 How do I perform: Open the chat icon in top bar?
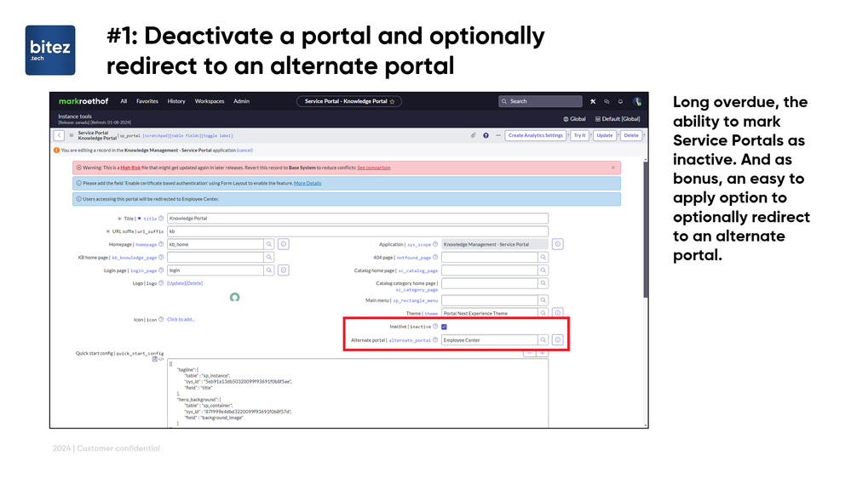pos(607,101)
